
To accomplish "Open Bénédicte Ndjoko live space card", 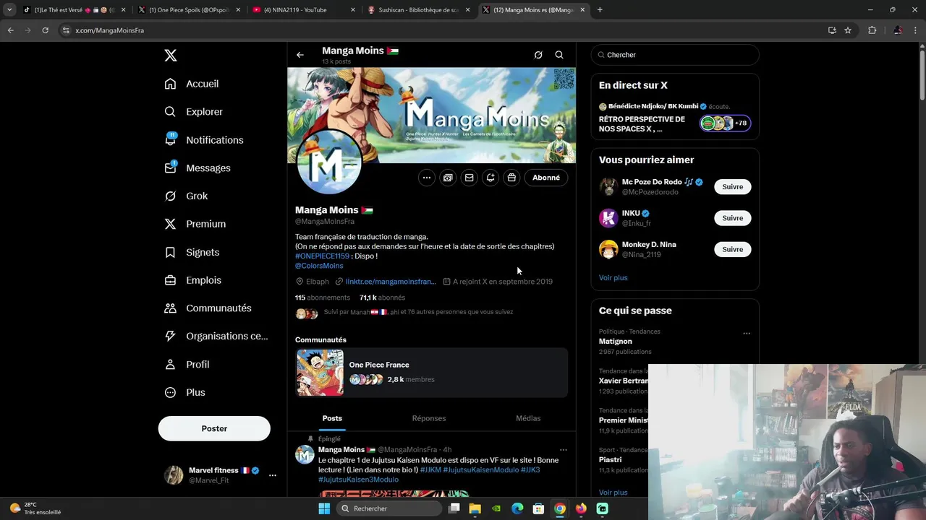I will pos(675,118).
